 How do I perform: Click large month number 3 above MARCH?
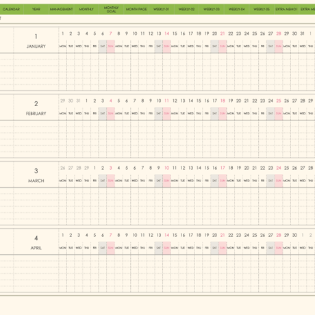click(x=36, y=171)
